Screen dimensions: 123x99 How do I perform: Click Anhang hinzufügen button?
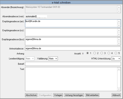pyautogui.click(x=74, y=95)
